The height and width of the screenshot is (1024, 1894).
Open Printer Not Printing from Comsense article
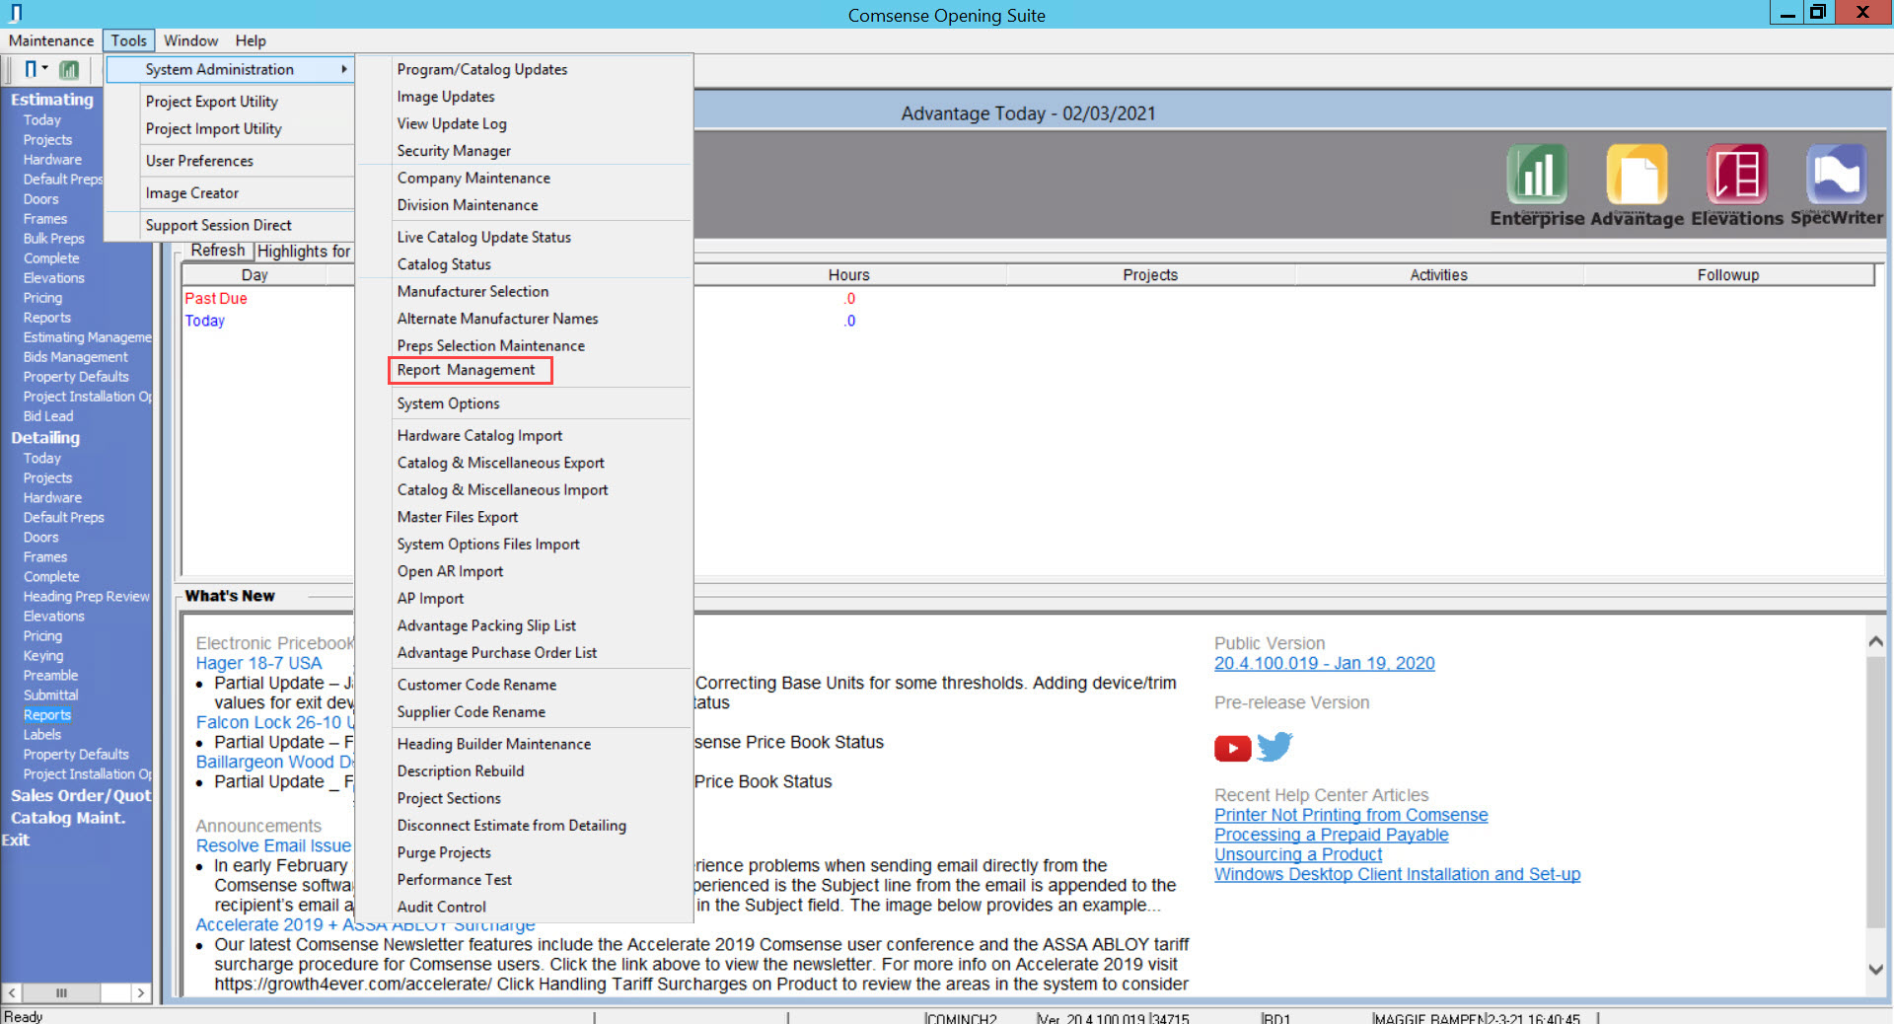tap(1350, 815)
